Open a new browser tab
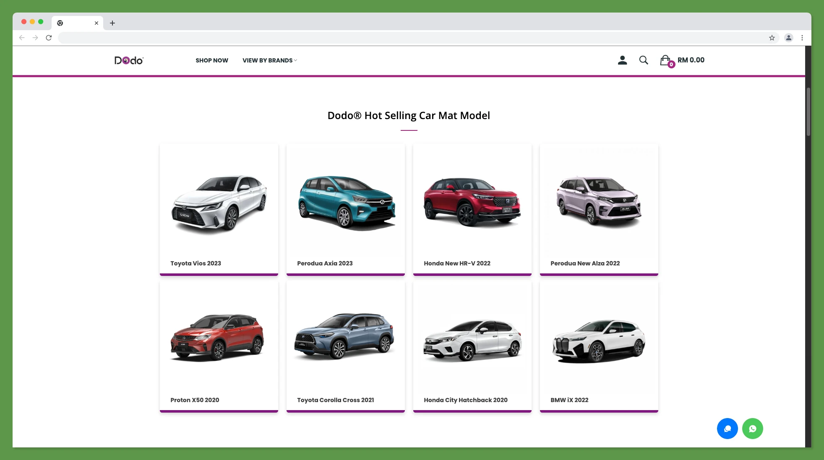Viewport: 824px width, 460px height. 112,23
